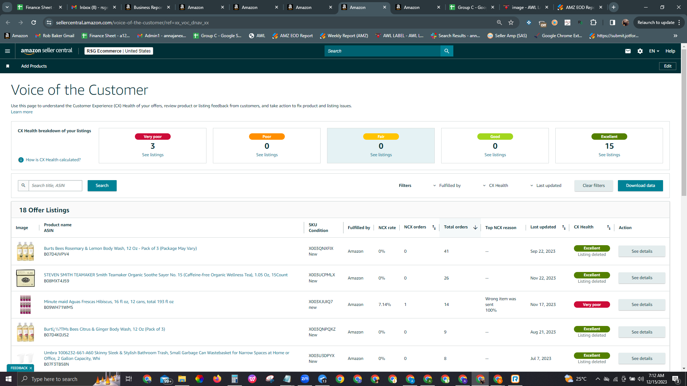Open the AWL LABEL bookmark

399,36
